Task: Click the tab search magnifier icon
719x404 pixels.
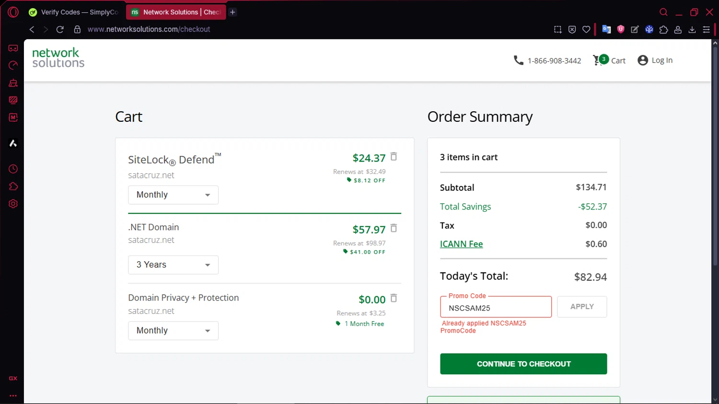Action: [663, 12]
